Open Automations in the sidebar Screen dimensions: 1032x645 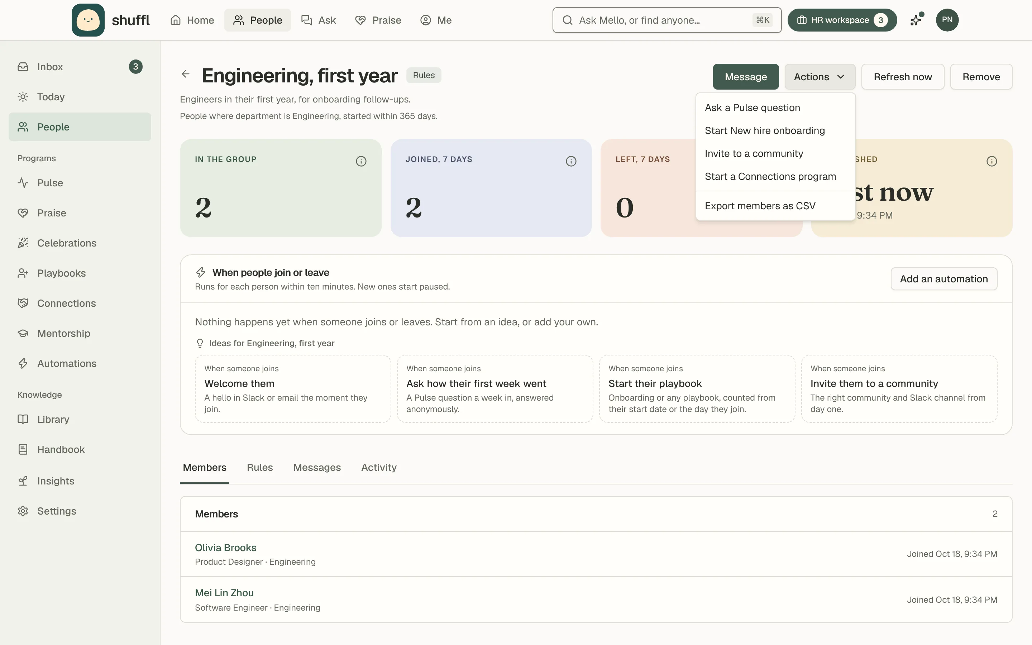80,363
